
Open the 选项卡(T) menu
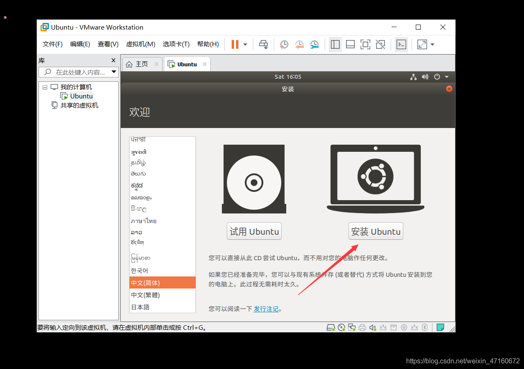point(176,44)
